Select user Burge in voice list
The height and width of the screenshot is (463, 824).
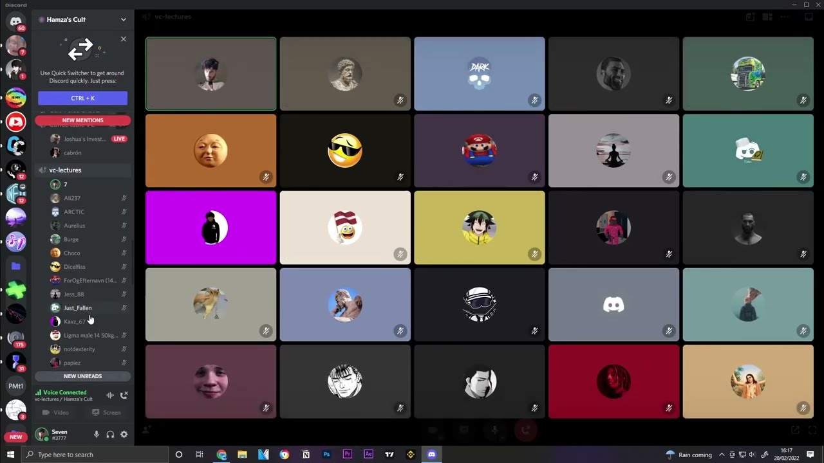point(88,239)
